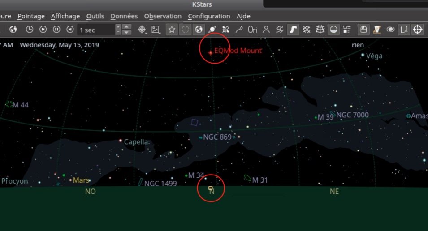This screenshot has width=428, height=231.
Task: Toggle the ringed planet solar system icon
Action: (x=212, y=30)
